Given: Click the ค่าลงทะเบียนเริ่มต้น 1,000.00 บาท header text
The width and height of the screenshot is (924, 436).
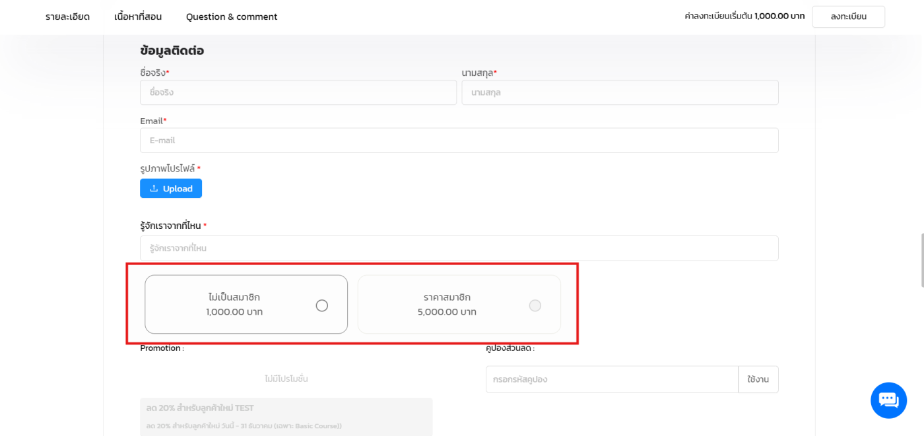Looking at the screenshot, I should (744, 16).
